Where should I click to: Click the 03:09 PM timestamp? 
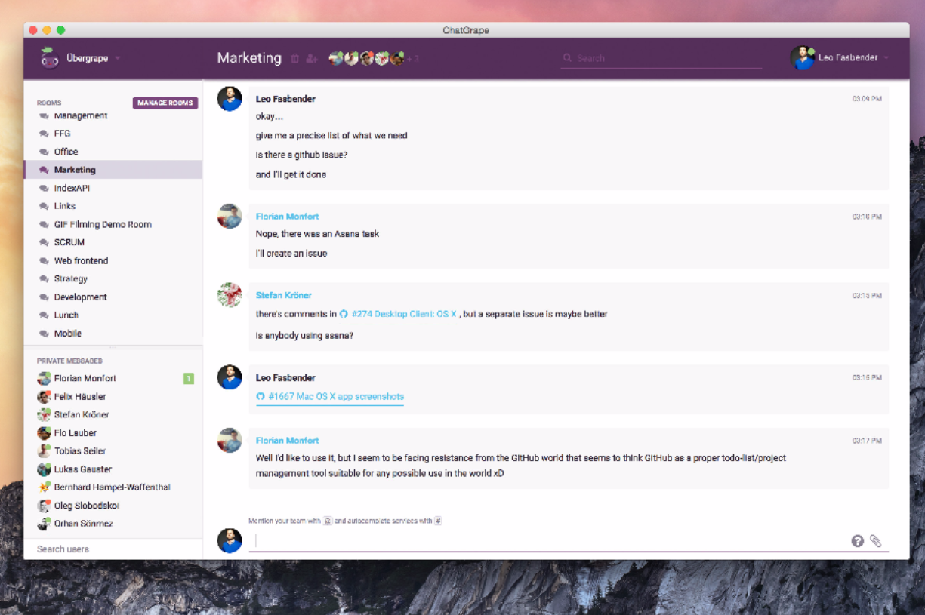pos(867,99)
